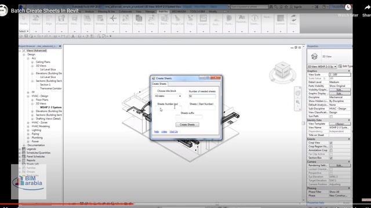Toggle the Crop View checkbox
This screenshot has width=371, height=208.
tap(331, 143)
